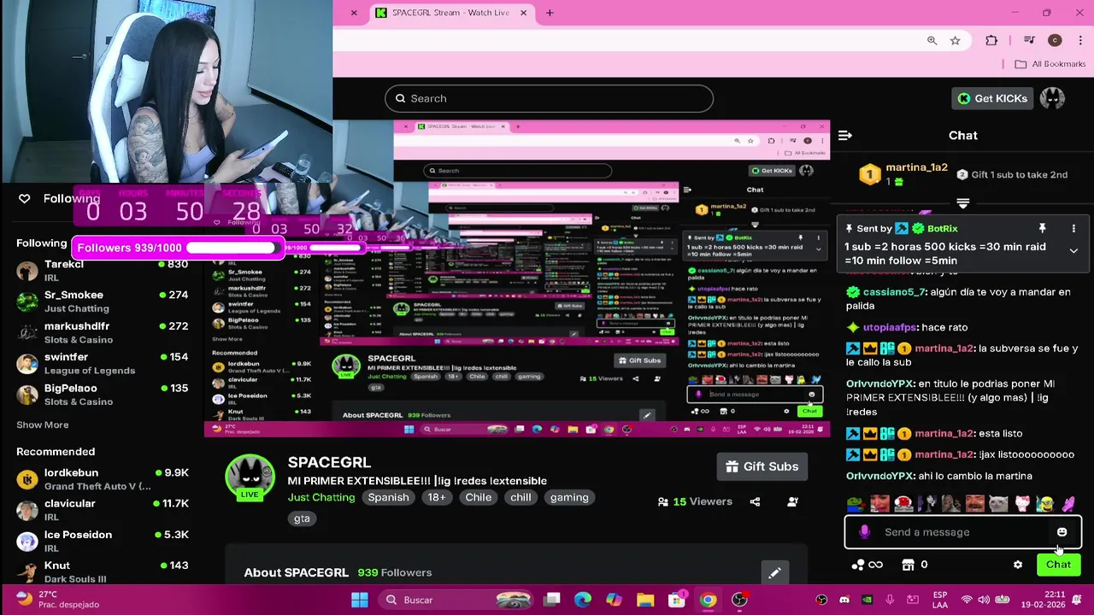The width and height of the screenshot is (1094, 615).
Task: Open volume control in system tray
Action: click(984, 600)
